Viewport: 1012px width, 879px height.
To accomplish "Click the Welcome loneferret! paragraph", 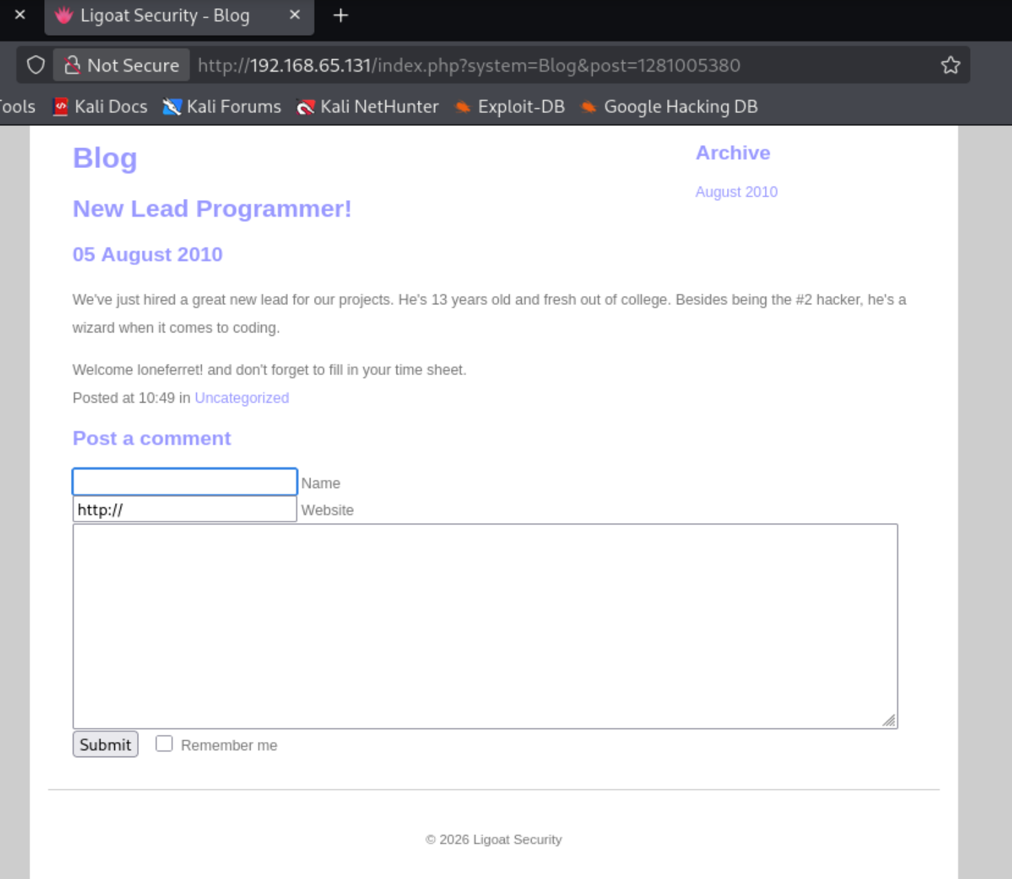I will click(269, 370).
